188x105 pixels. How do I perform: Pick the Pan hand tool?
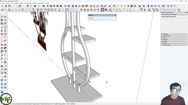coord(5,66)
